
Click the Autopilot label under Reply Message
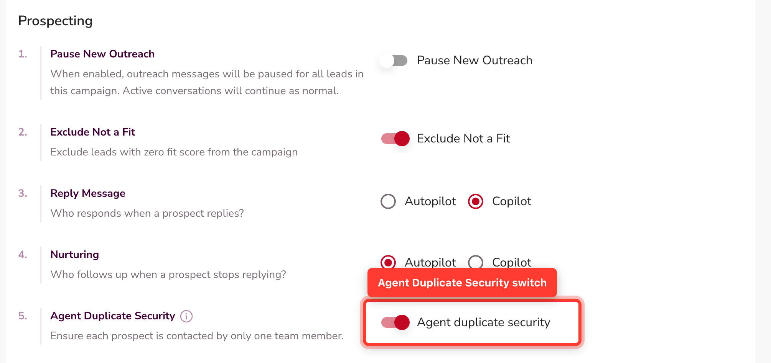coord(430,201)
